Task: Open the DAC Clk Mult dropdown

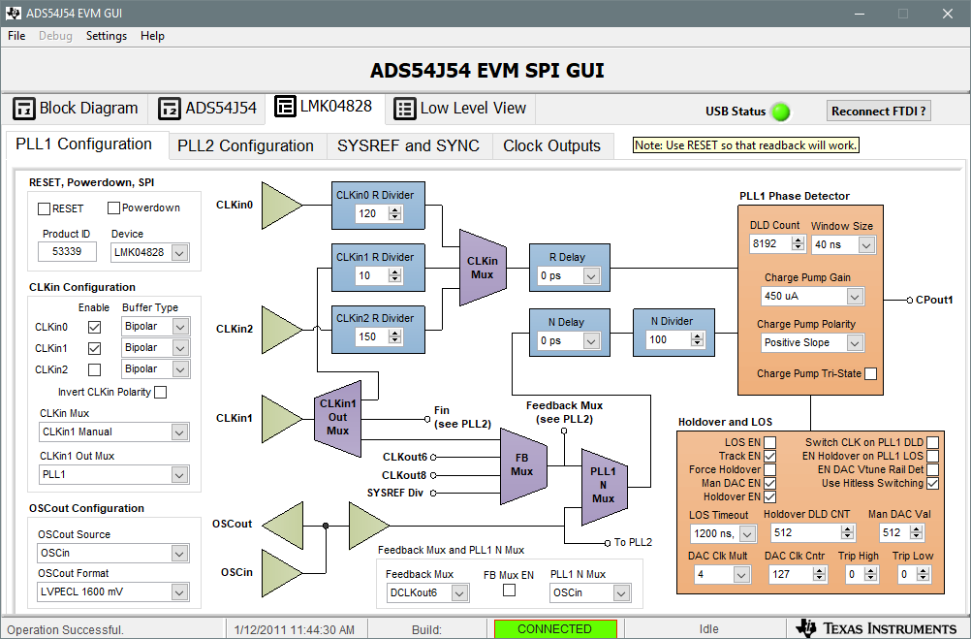Action: pos(741,575)
